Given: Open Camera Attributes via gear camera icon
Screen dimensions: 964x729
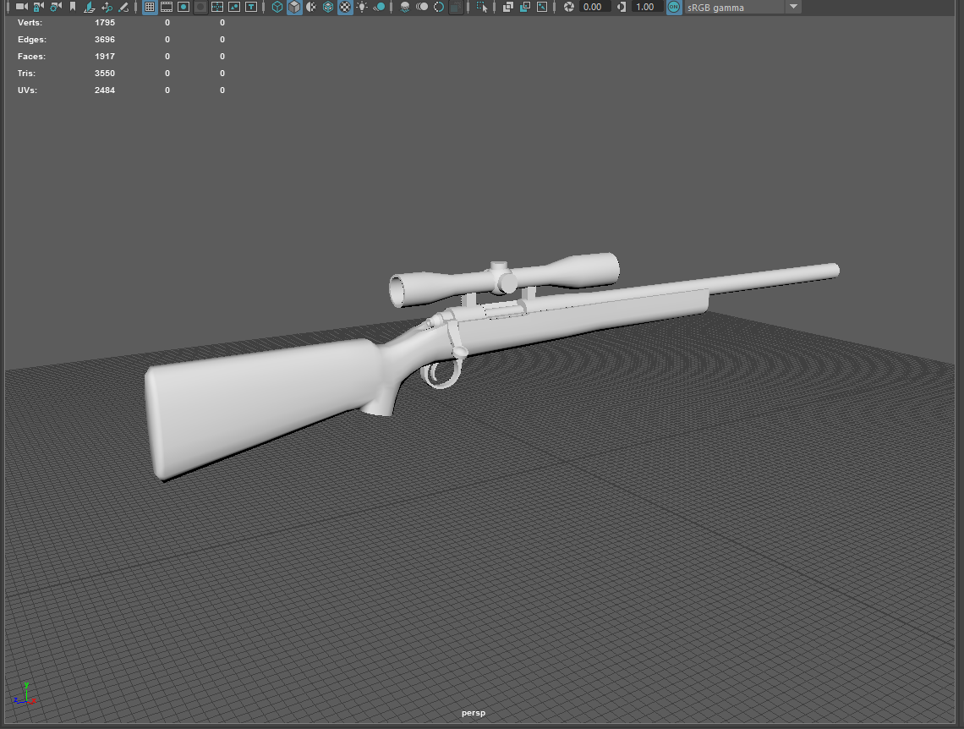Looking at the screenshot, I should coord(56,7).
